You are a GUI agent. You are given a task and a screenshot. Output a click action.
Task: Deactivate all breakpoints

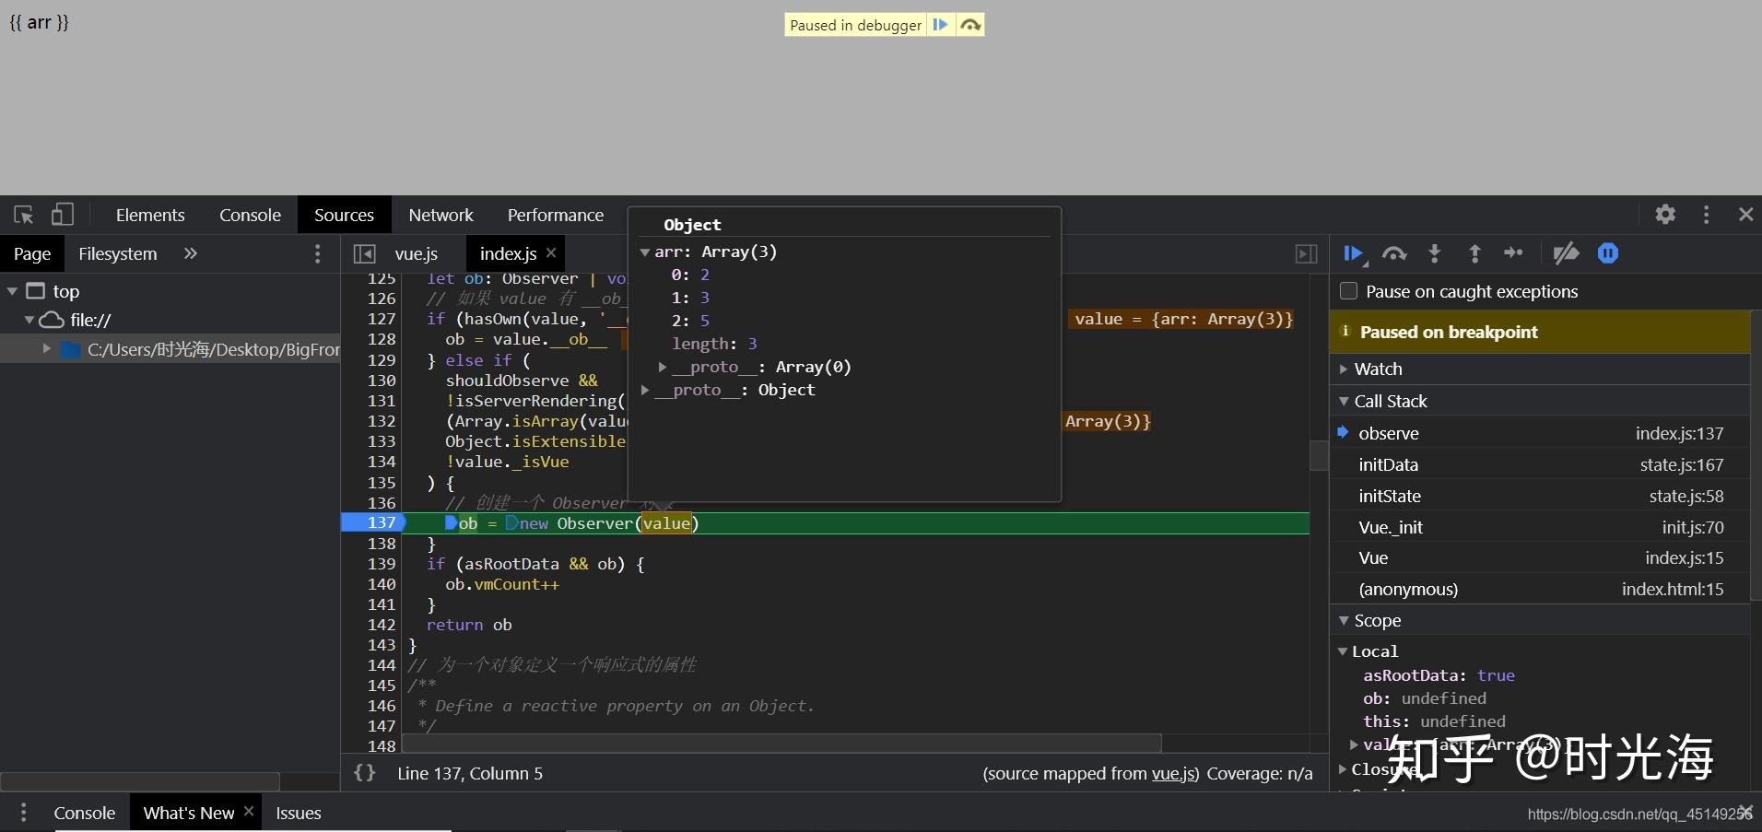tap(1567, 254)
